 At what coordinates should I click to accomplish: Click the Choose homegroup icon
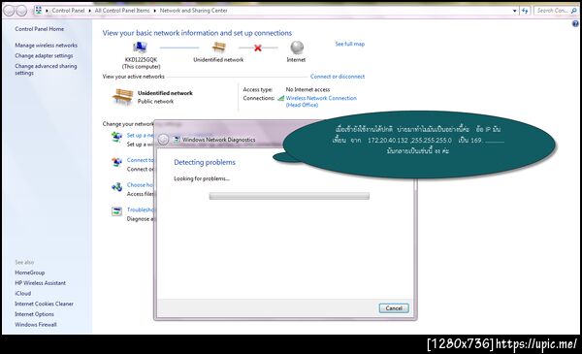pos(117,187)
